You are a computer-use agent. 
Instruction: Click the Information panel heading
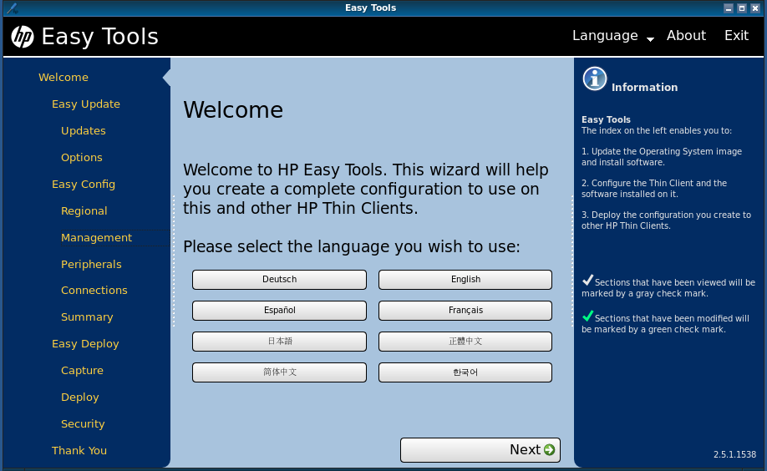point(644,87)
